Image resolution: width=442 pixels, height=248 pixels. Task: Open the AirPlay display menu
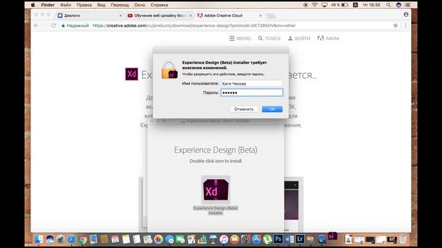(324, 5)
